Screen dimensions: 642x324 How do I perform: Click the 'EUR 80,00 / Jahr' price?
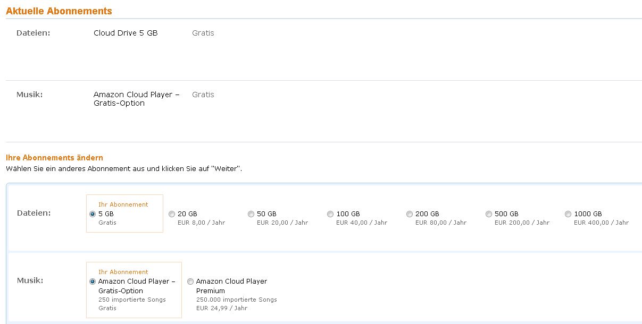(x=441, y=223)
